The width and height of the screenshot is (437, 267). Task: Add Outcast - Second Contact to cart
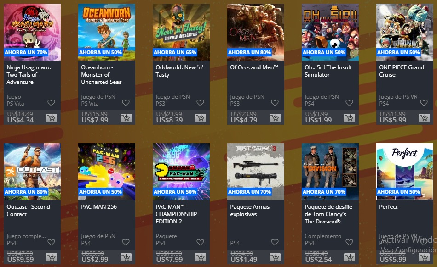52,257
